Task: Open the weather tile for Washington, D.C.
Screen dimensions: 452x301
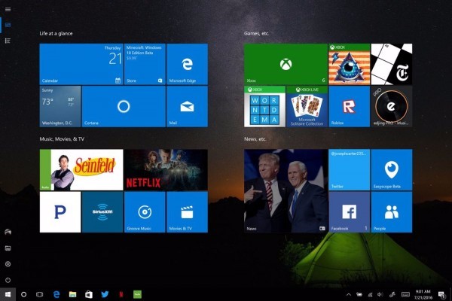Action: (x=60, y=106)
